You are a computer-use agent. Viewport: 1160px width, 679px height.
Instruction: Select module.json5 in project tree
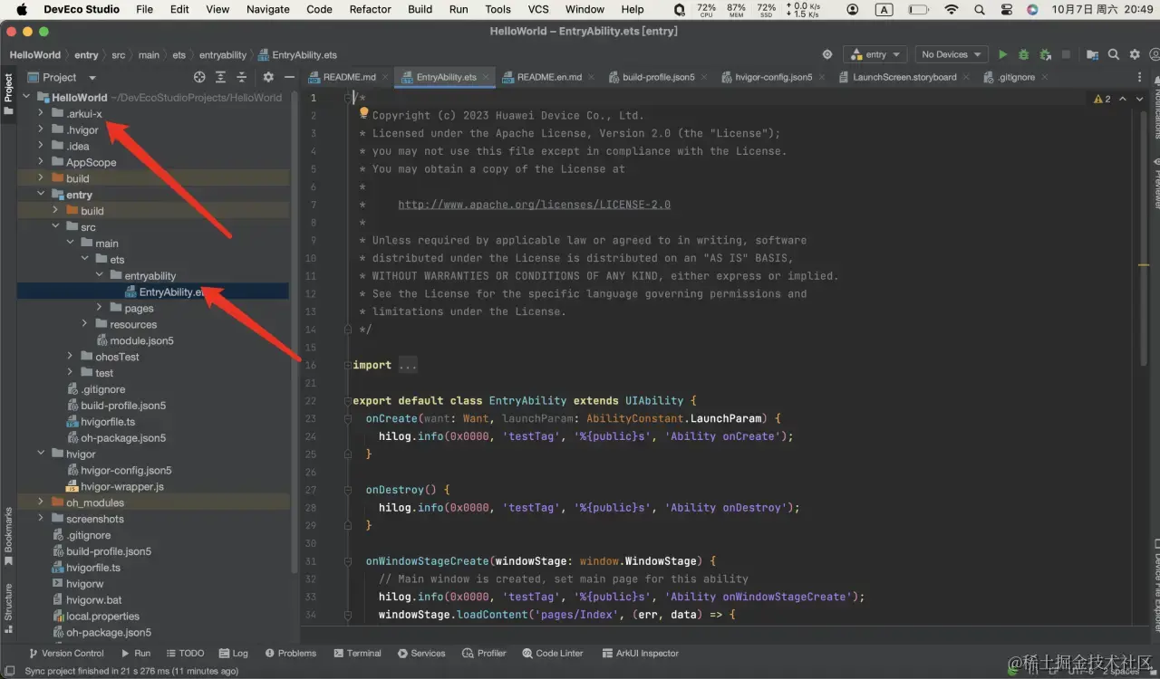[141, 340]
